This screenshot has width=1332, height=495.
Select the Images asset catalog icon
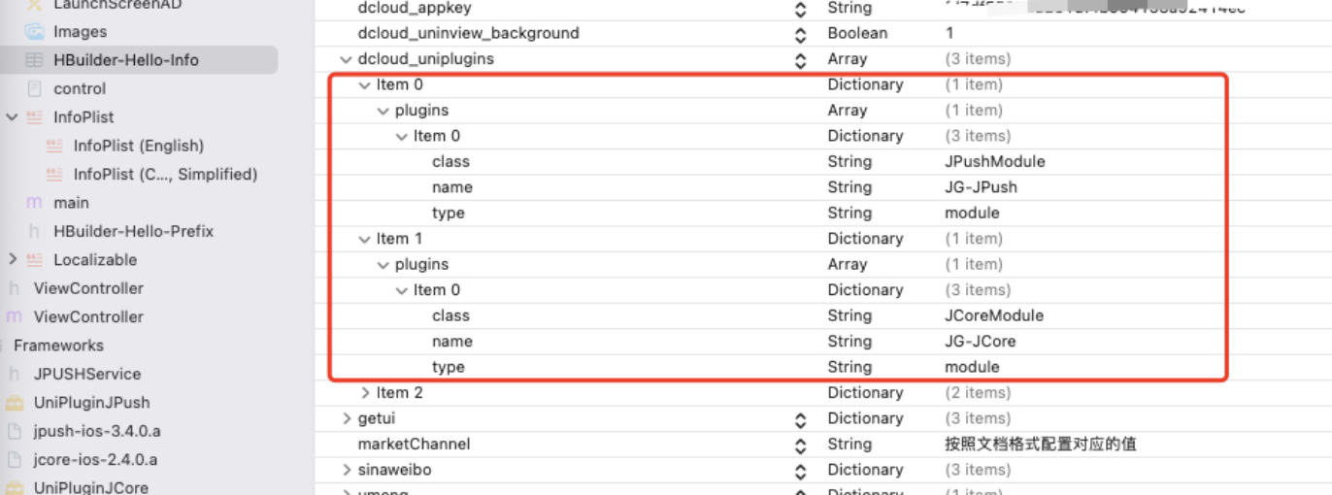click(x=34, y=32)
